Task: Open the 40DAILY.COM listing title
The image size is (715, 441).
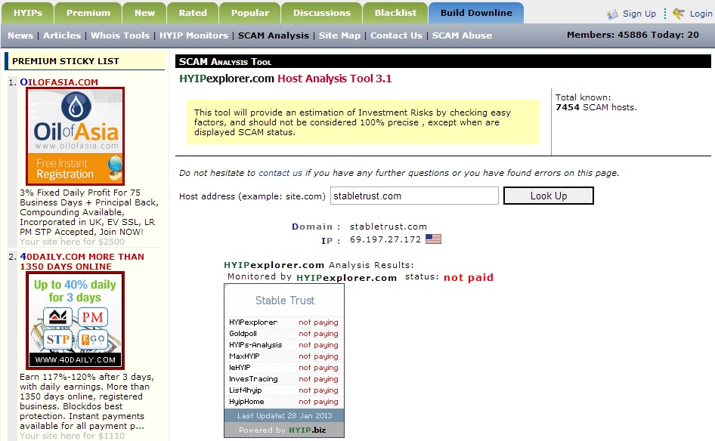Action: coord(82,261)
